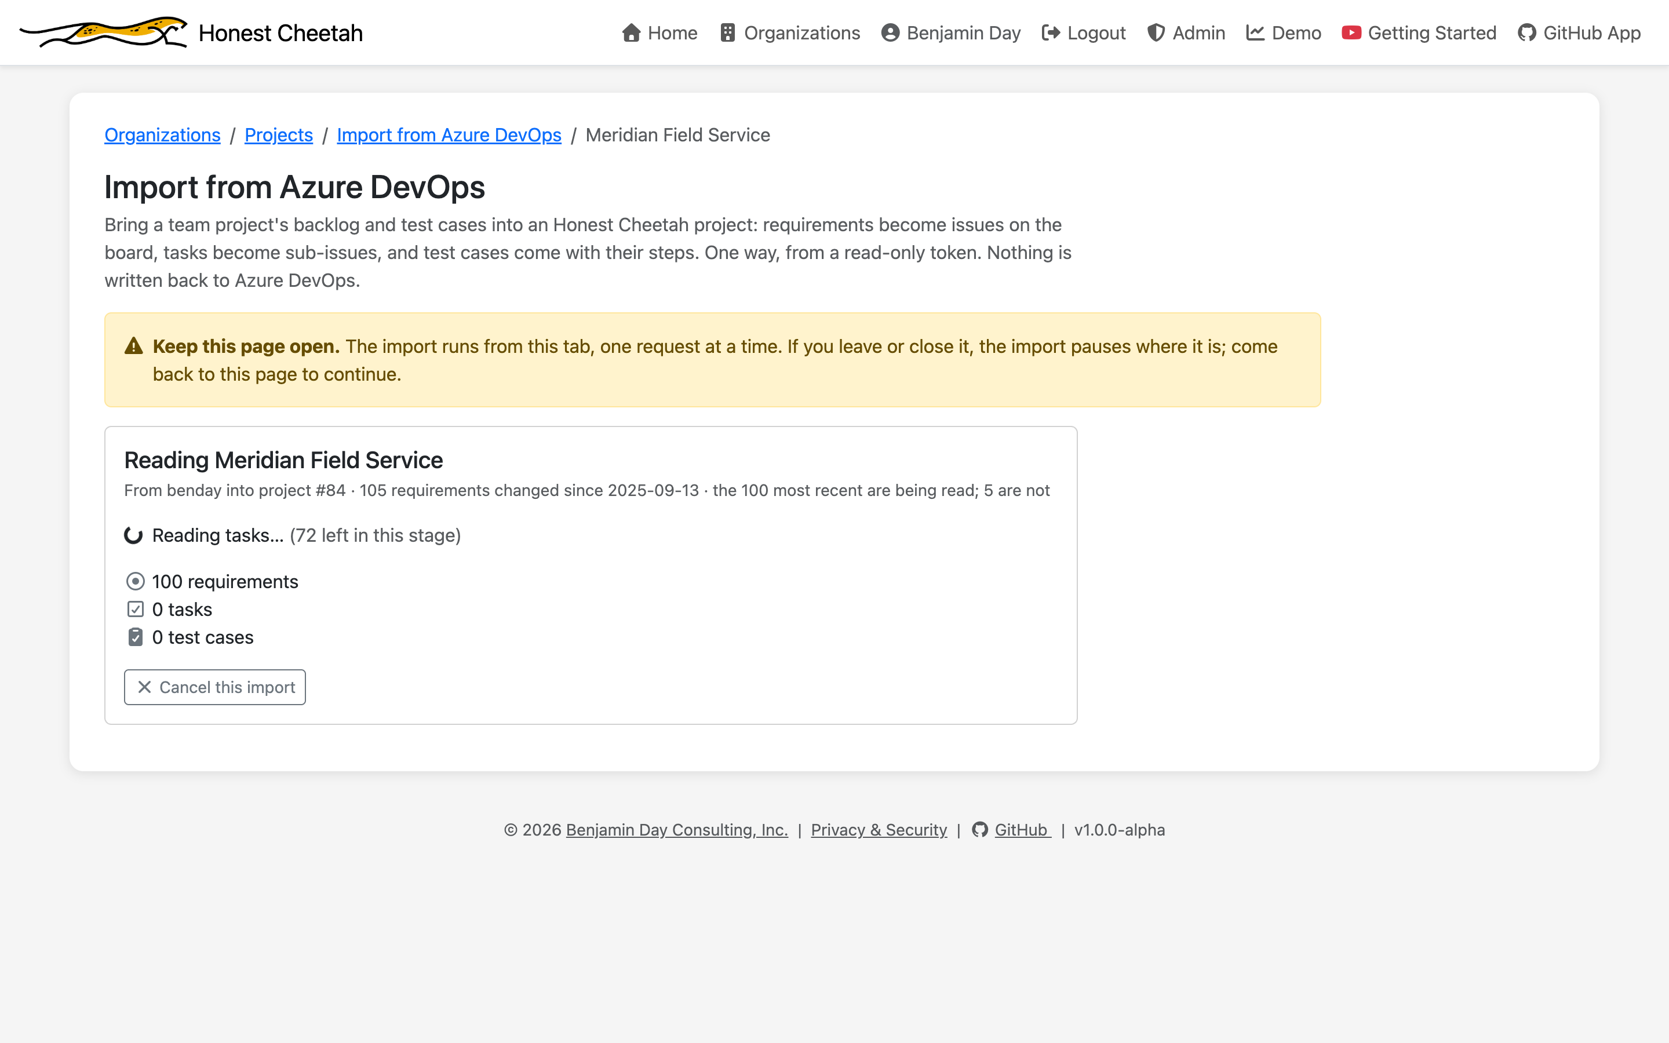This screenshot has height=1043, width=1669.
Task: Click the 100 requirements count
Action: coord(225,582)
